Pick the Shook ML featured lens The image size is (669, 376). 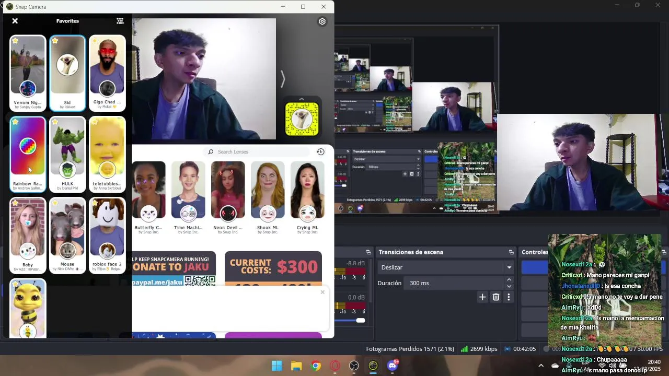268,198
